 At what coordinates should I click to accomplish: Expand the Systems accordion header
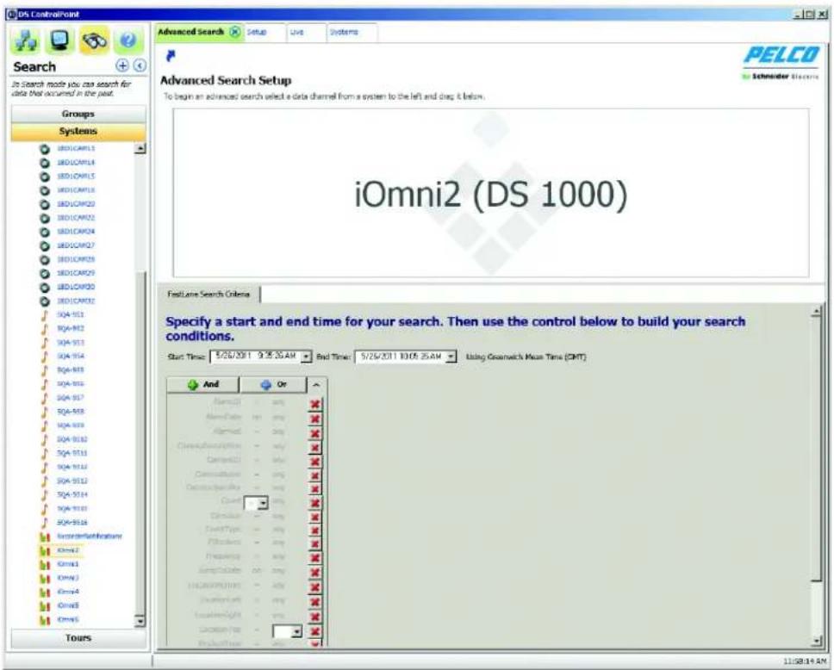click(x=78, y=132)
